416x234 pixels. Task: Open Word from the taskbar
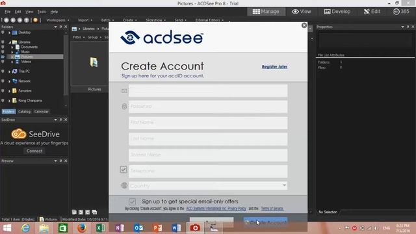coord(176,228)
